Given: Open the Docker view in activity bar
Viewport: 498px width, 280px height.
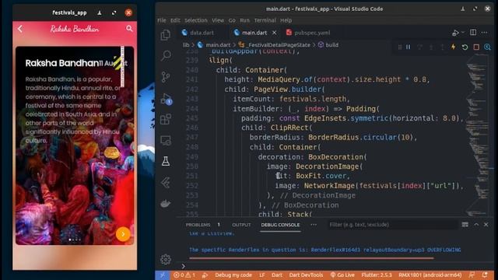Looking at the screenshot, I should (x=166, y=204).
